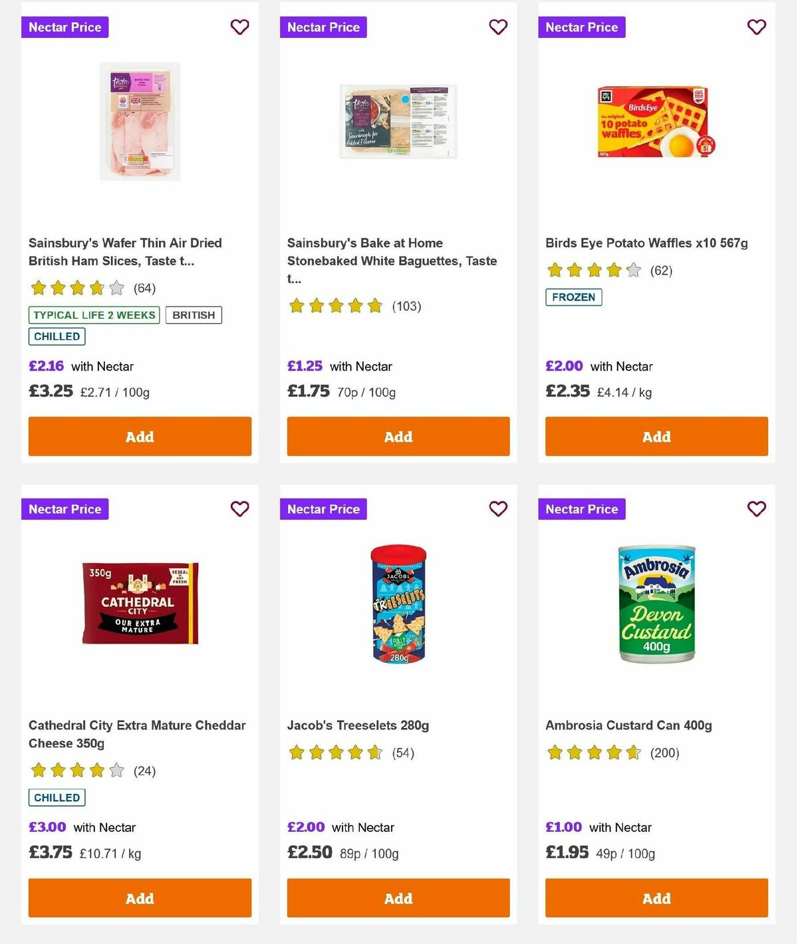
Task: Click the Nectar Price badge on Jacob's Treeselets
Action: point(323,508)
